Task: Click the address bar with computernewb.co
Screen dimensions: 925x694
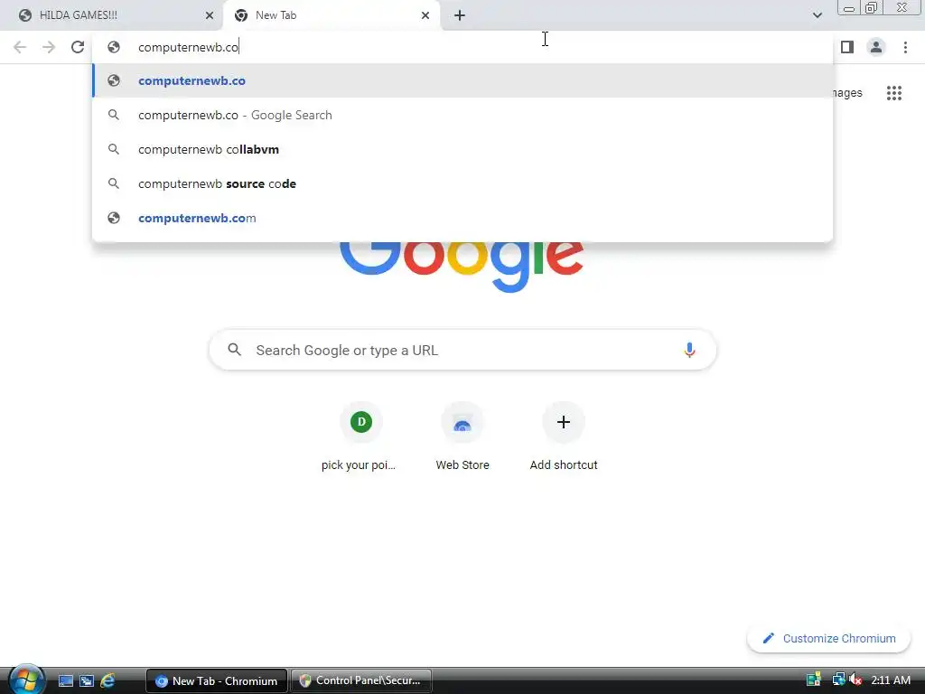Action: click(462, 47)
